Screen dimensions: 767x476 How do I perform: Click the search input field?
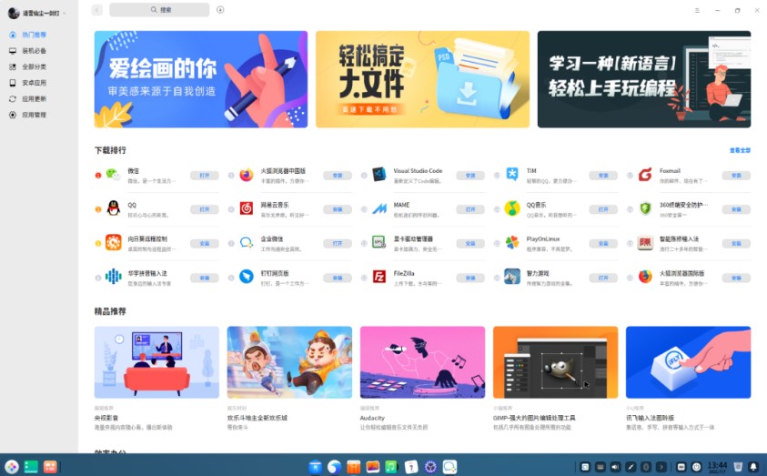pyautogui.click(x=159, y=10)
